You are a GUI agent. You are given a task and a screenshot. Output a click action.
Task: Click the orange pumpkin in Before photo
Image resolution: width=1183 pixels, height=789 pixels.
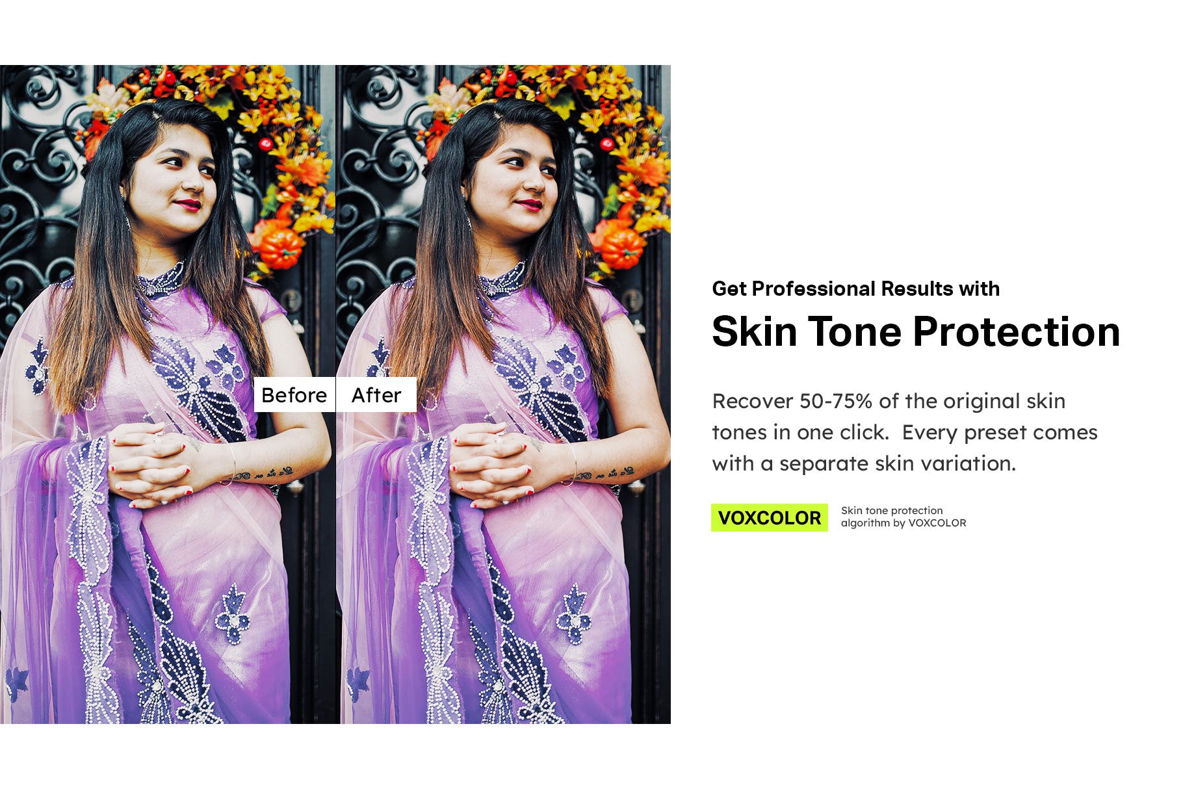281,248
